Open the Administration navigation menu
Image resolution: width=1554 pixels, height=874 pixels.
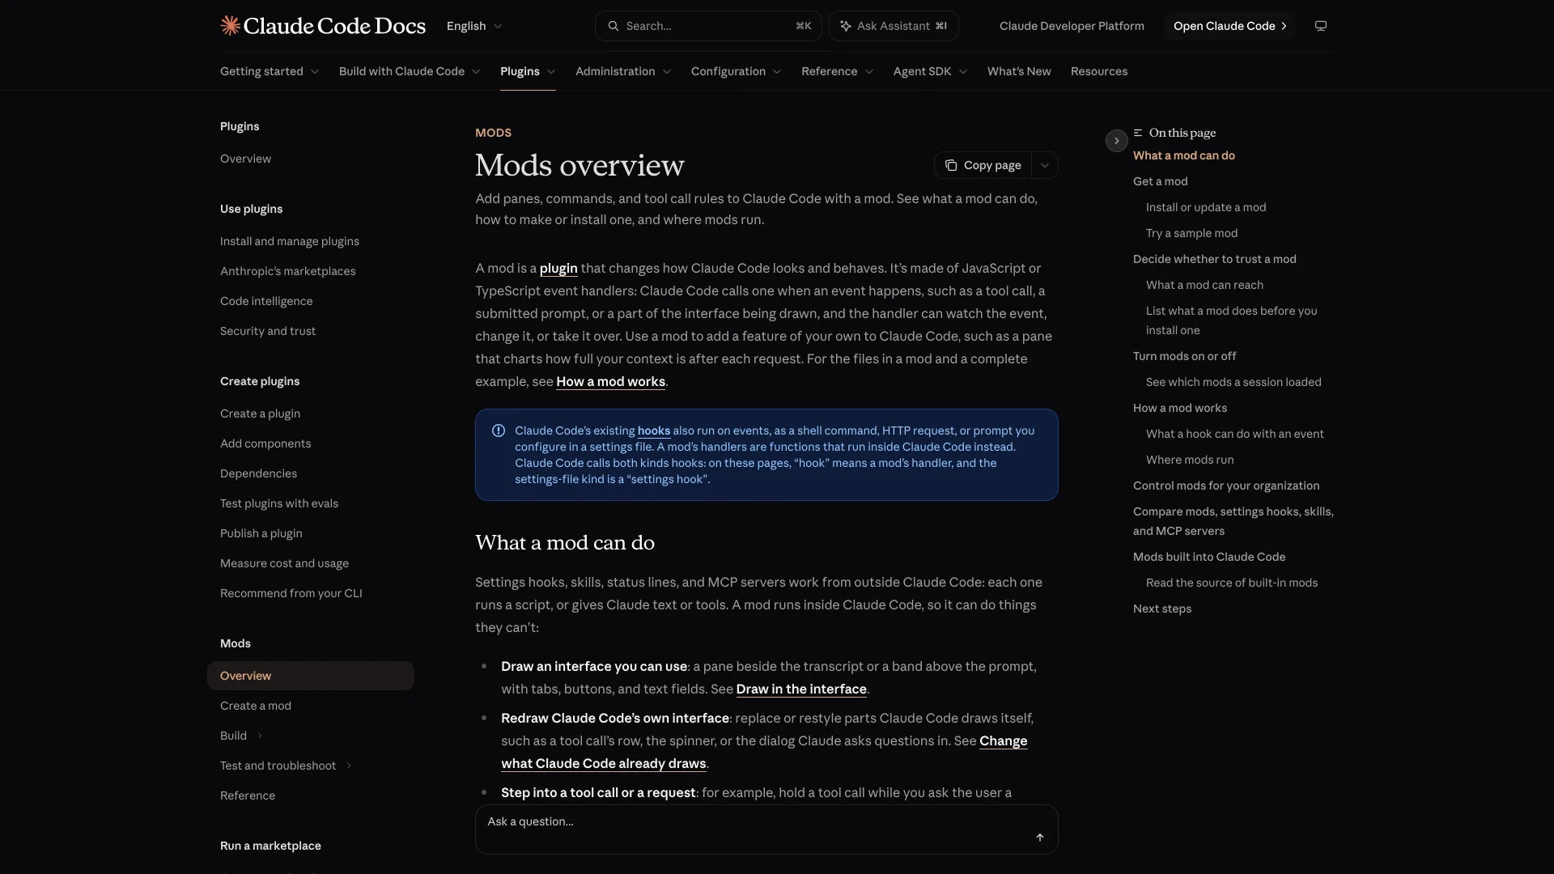tap(623, 71)
